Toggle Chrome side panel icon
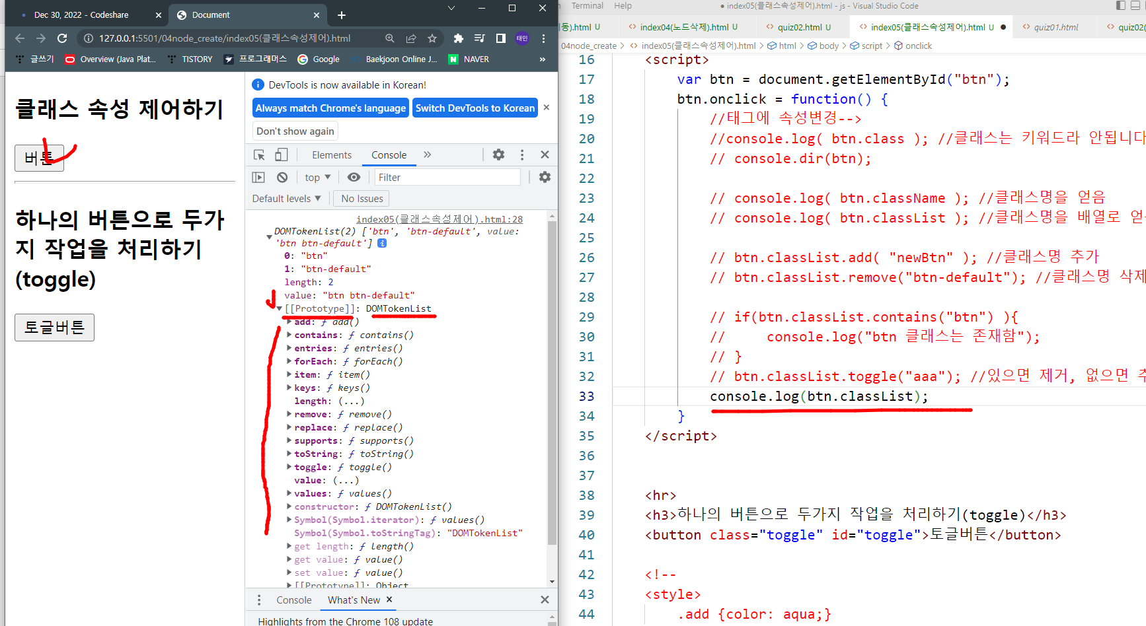This screenshot has width=1146, height=626. click(x=501, y=38)
